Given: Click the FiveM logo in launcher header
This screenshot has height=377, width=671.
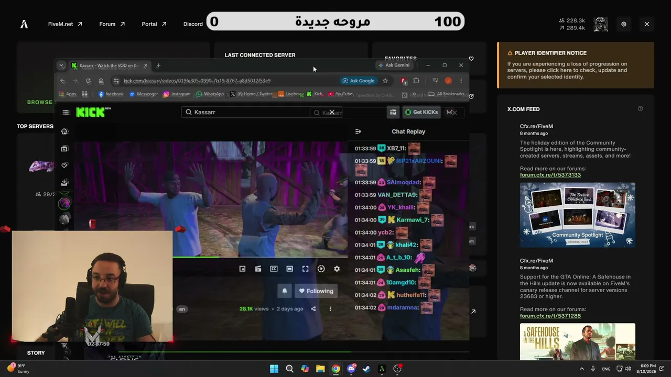Looking at the screenshot, I should pos(24,24).
